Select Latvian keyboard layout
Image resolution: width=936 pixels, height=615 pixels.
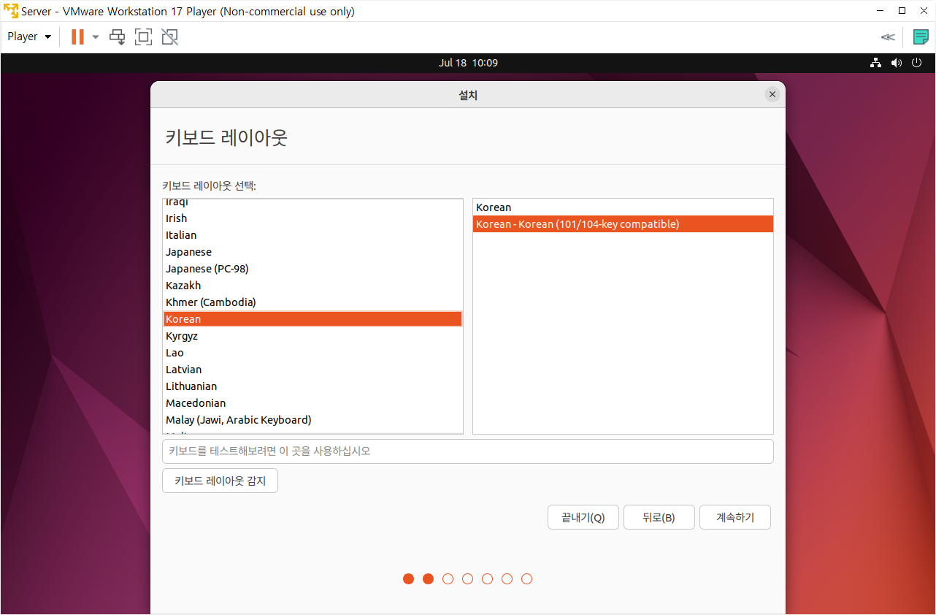pos(312,370)
